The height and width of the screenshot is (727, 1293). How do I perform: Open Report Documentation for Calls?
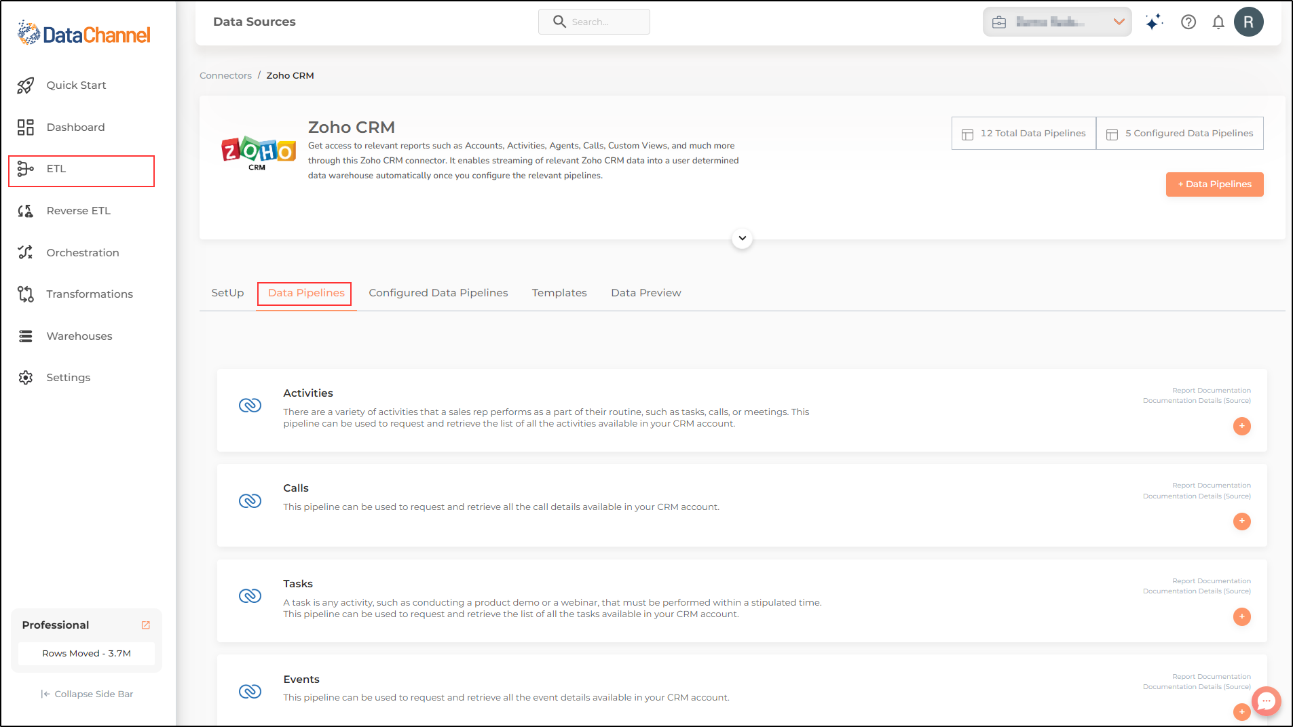(1212, 486)
